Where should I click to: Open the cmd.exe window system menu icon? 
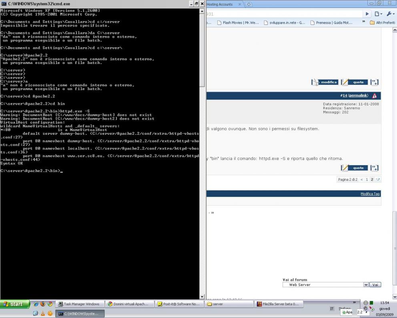4,4
